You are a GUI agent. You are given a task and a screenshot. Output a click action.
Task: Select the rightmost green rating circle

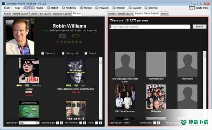[x=81, y=42]
